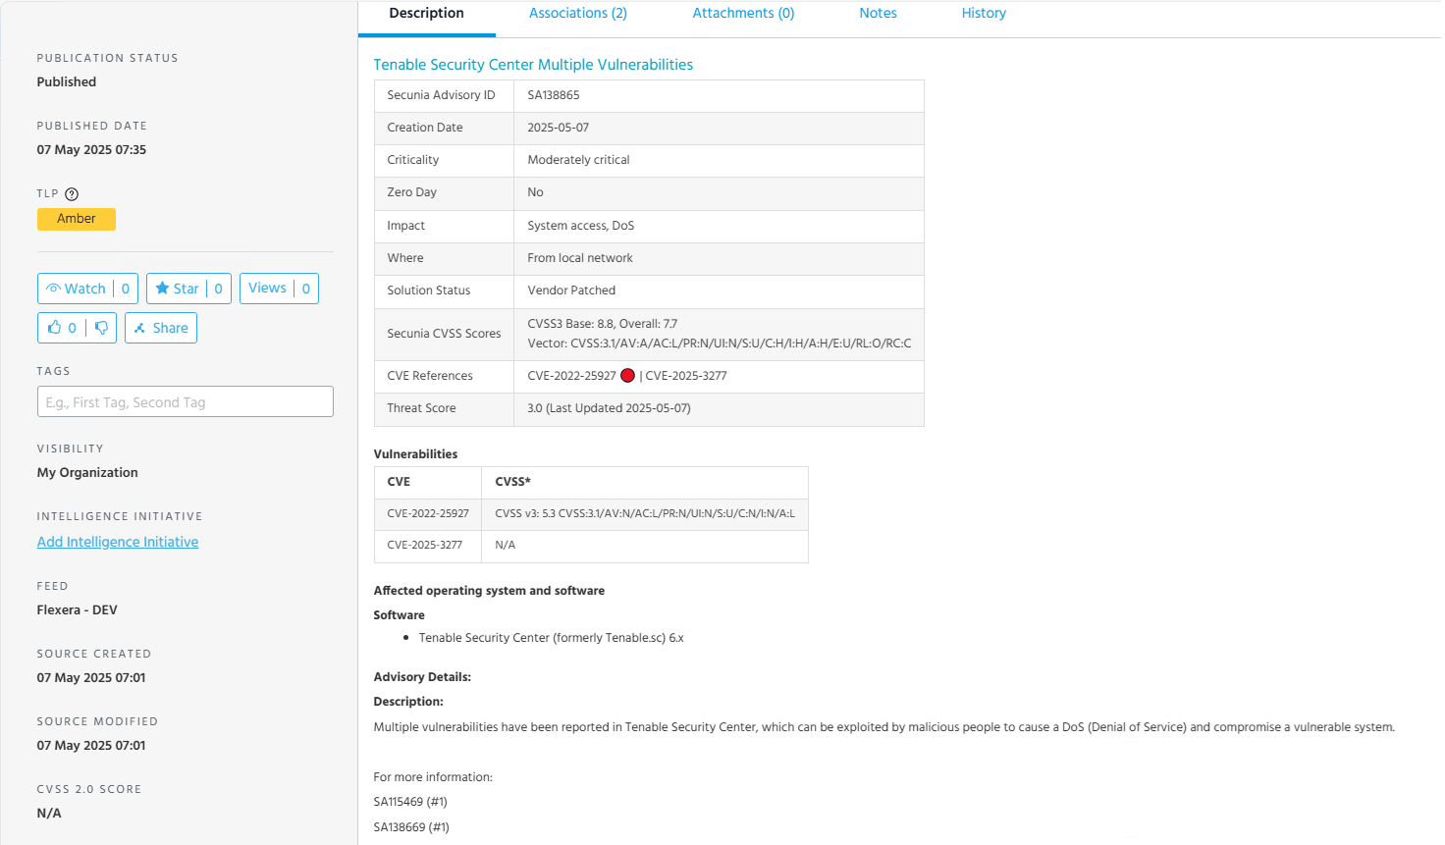This screenshot has height=845, width=1445.
Task: Select My Organization visibility value
Action: 87,472
